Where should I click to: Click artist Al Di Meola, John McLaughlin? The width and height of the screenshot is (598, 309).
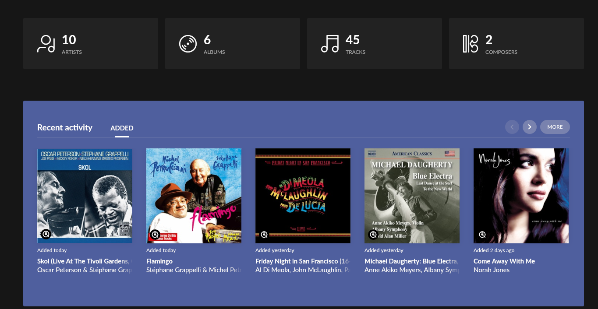(303, 270)
